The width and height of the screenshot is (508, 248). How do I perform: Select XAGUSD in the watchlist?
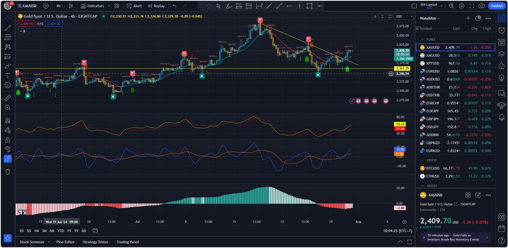tap(456, 55)
